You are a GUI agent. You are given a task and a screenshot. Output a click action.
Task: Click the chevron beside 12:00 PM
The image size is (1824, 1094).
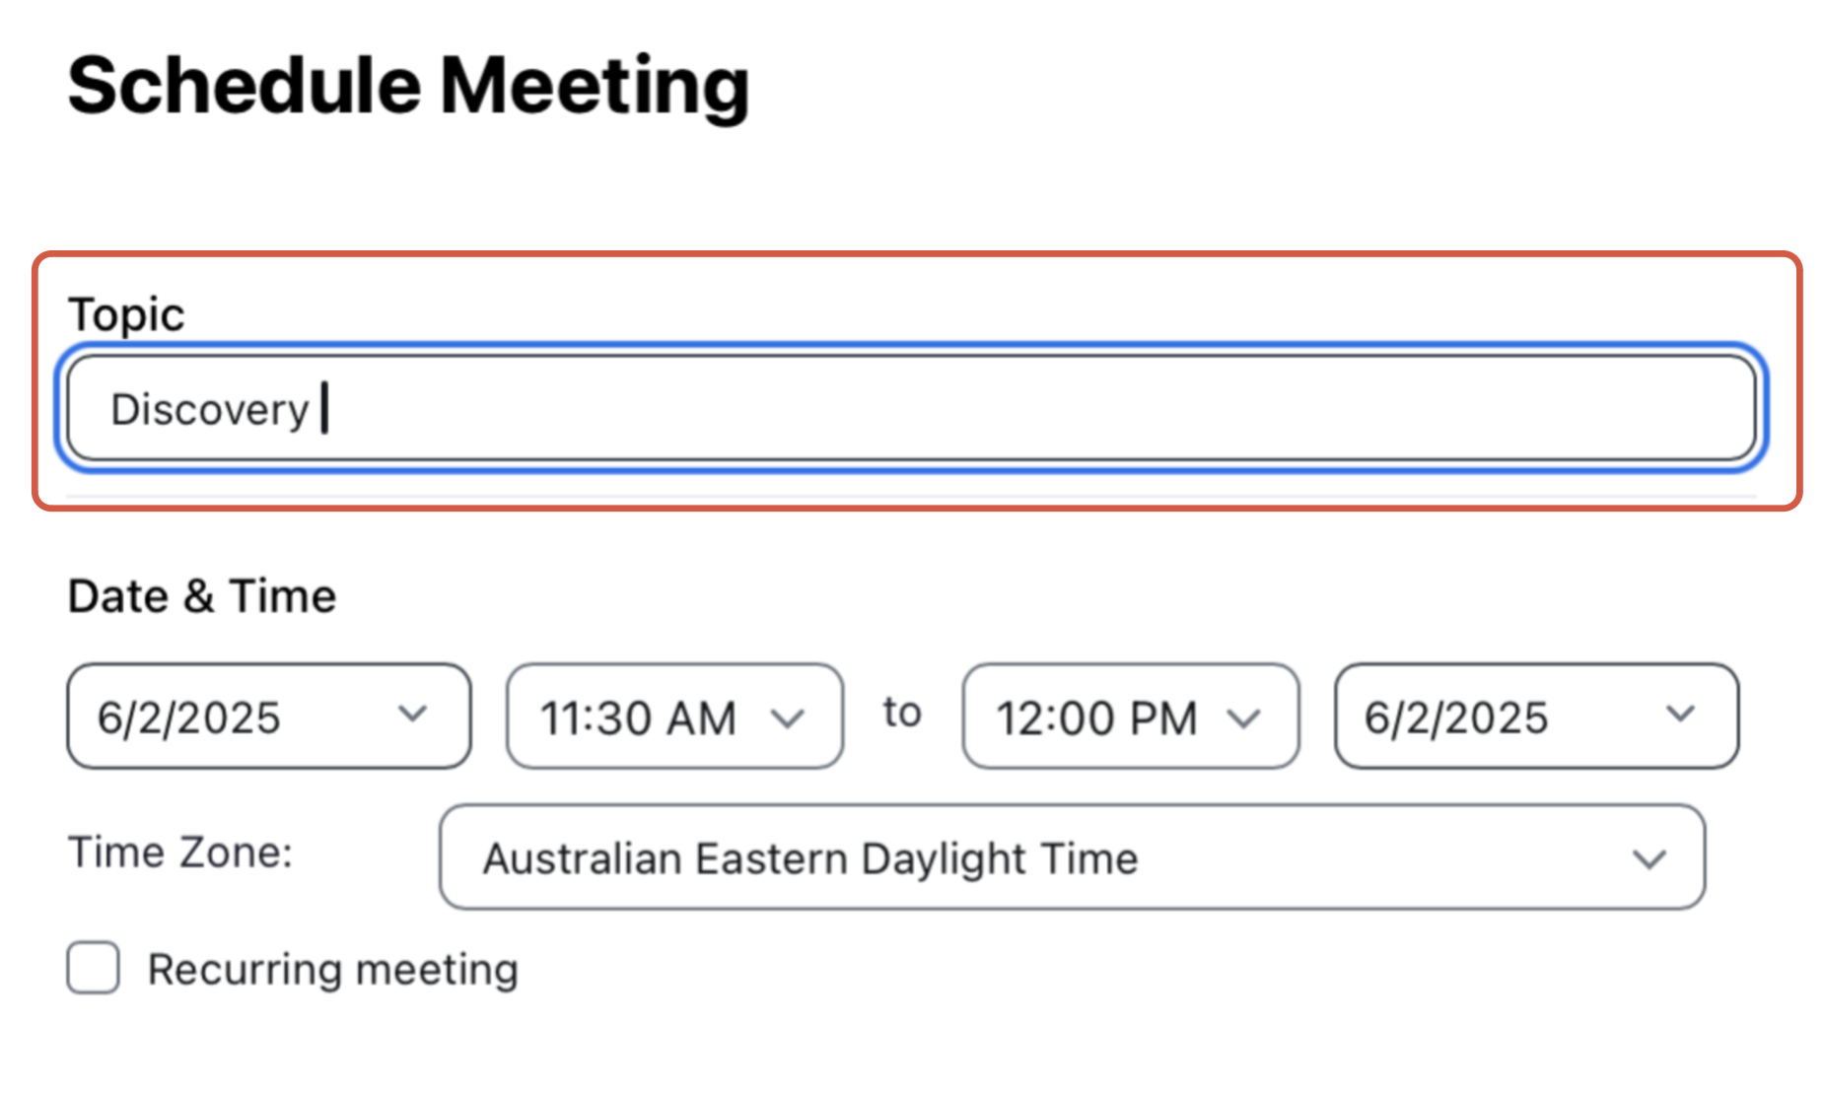(1243, 718)
